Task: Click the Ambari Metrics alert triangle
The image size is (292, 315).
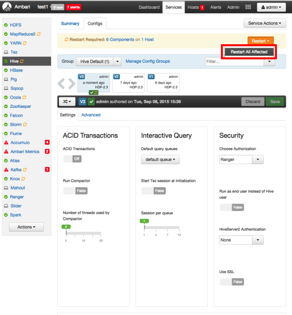Action: tap(6, 152)
